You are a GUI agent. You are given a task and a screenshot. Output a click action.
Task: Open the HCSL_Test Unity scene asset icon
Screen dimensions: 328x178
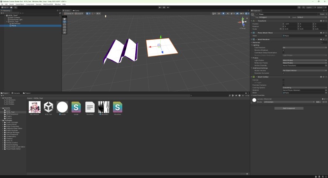coord(49,107)
